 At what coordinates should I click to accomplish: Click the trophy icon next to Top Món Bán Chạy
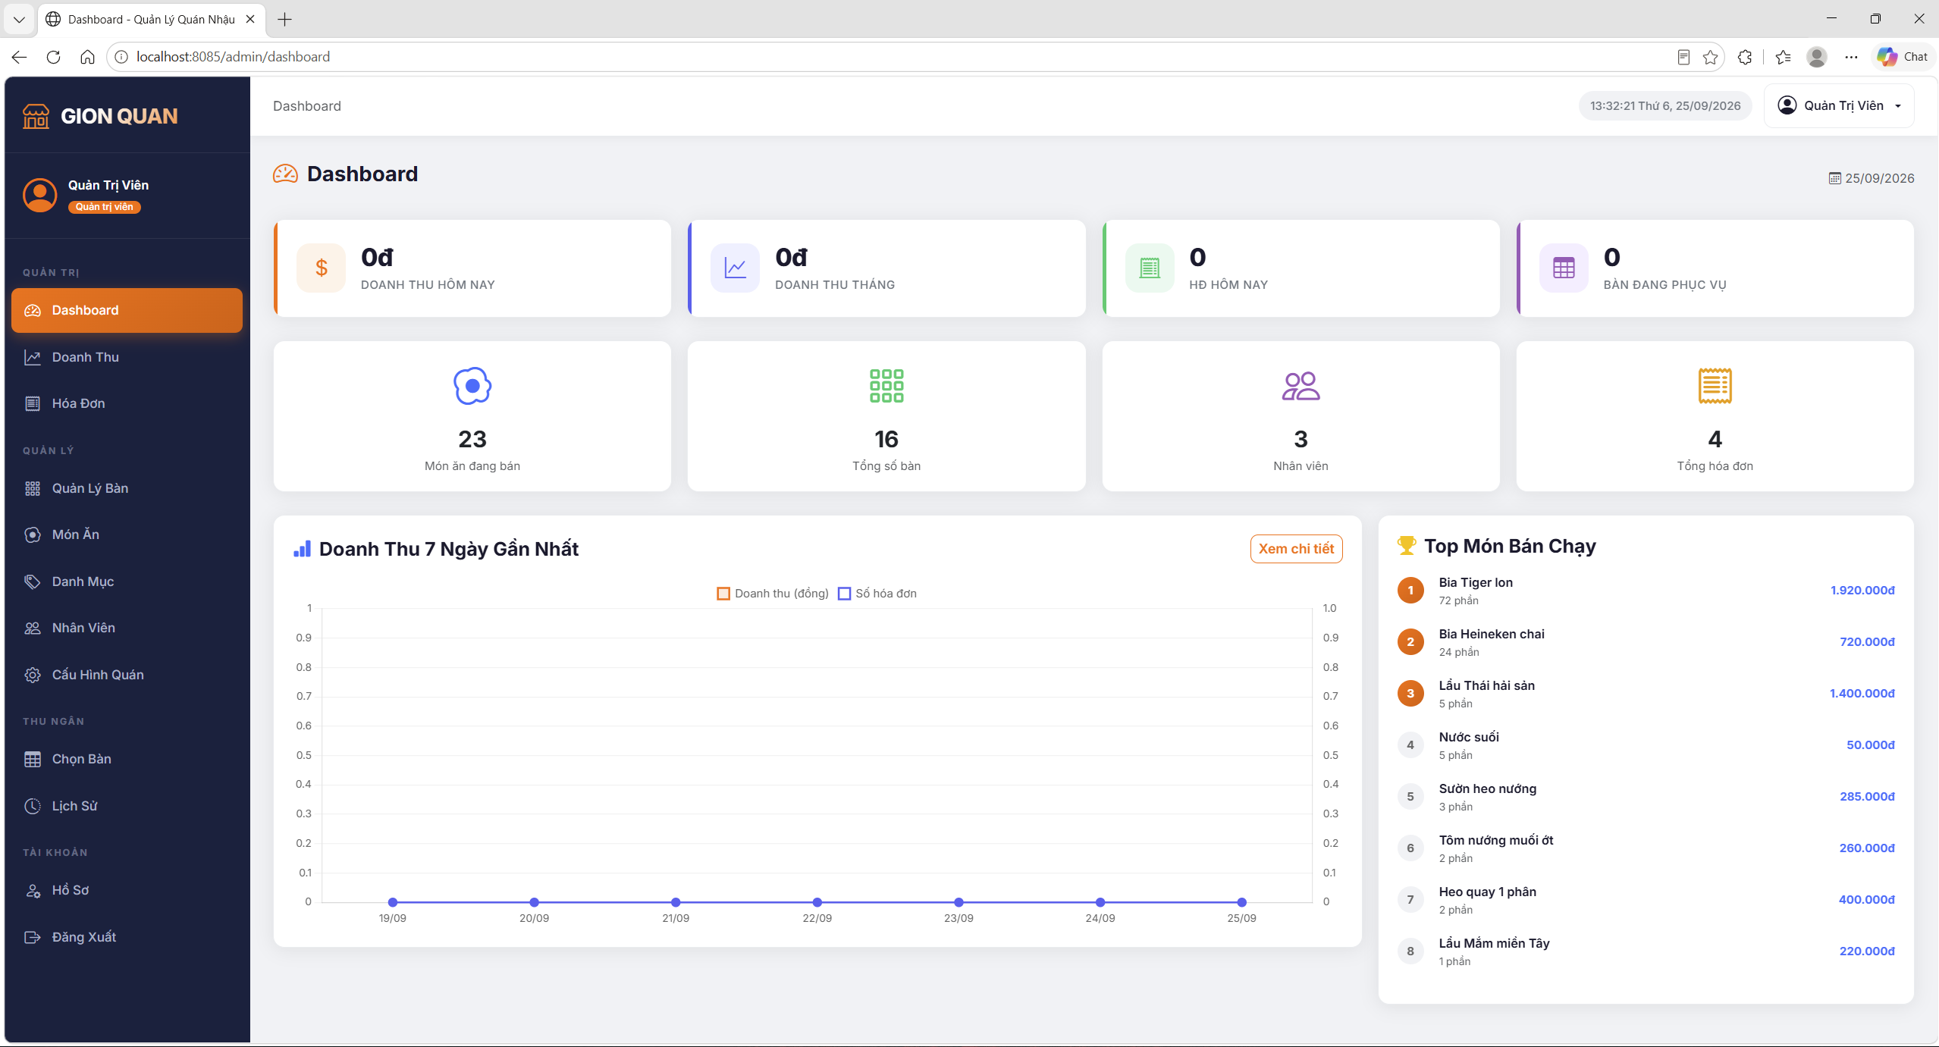pos(1407,545)
